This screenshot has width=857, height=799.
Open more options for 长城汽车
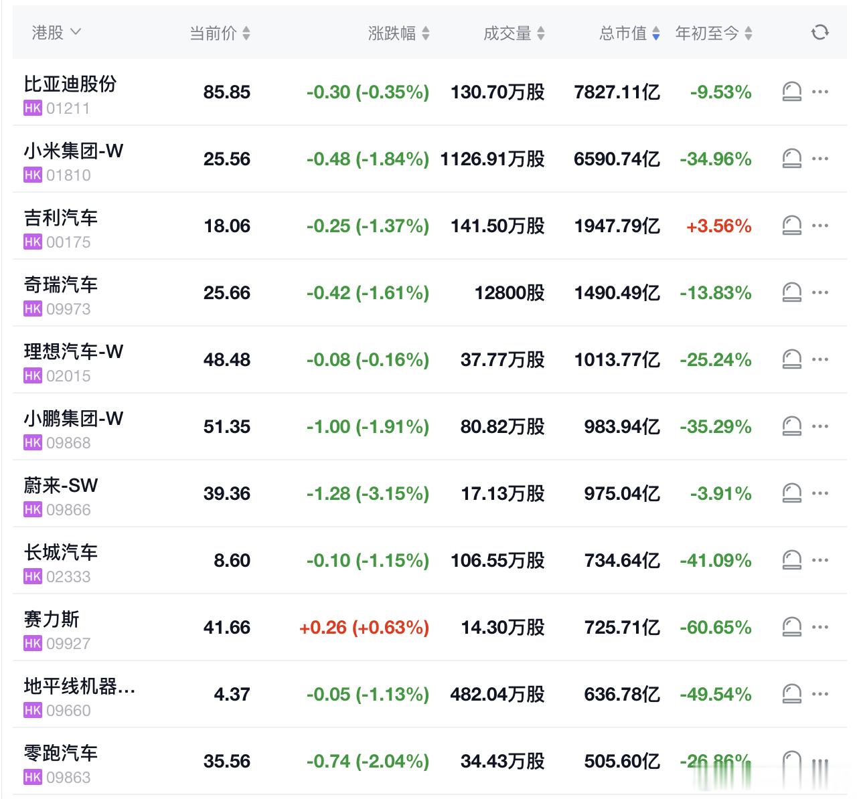click(820, 560)
